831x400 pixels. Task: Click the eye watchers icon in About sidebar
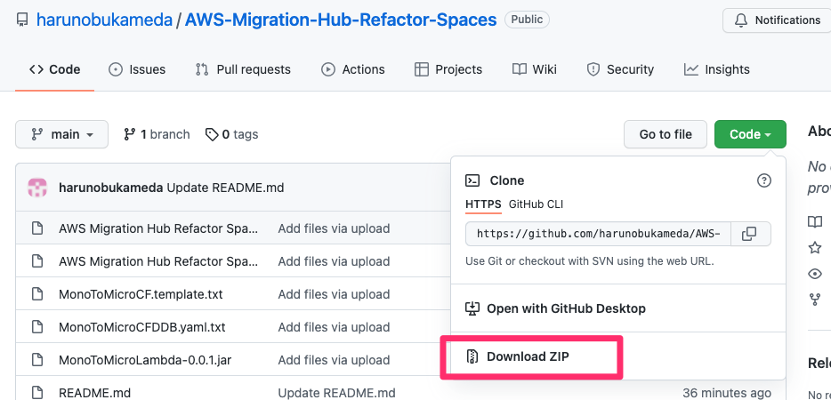pos(815,274)
